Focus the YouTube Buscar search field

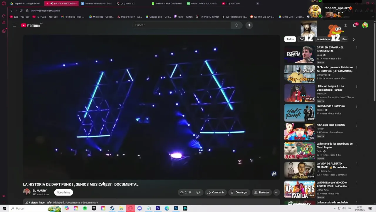pos(182,25)
